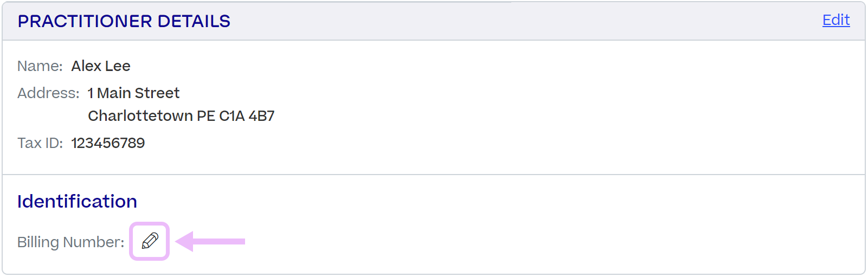Screen dimensions: 868x277
Task: Click the word DETAILS in the header
Action: tap(194, 21)
